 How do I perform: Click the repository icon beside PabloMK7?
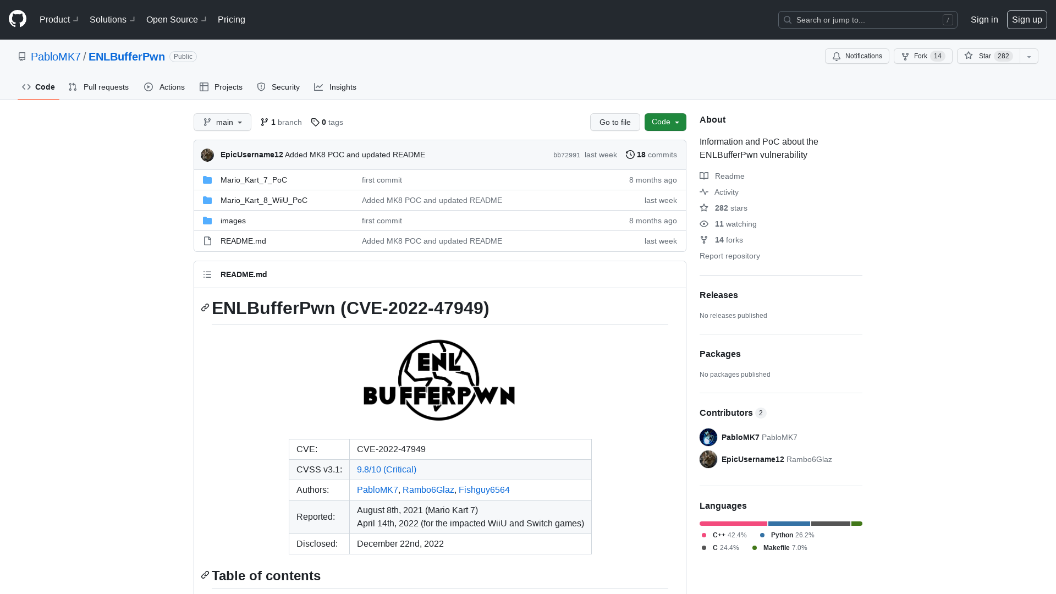pos(22,57)
